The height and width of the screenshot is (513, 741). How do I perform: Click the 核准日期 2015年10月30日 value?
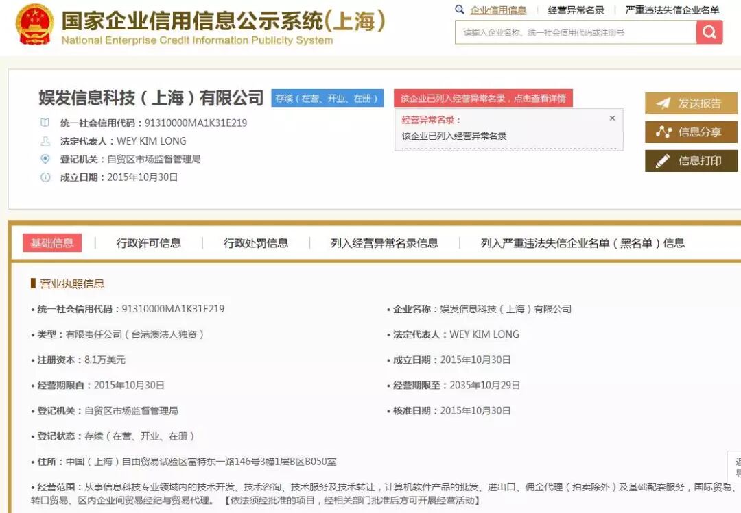[475, 410]
